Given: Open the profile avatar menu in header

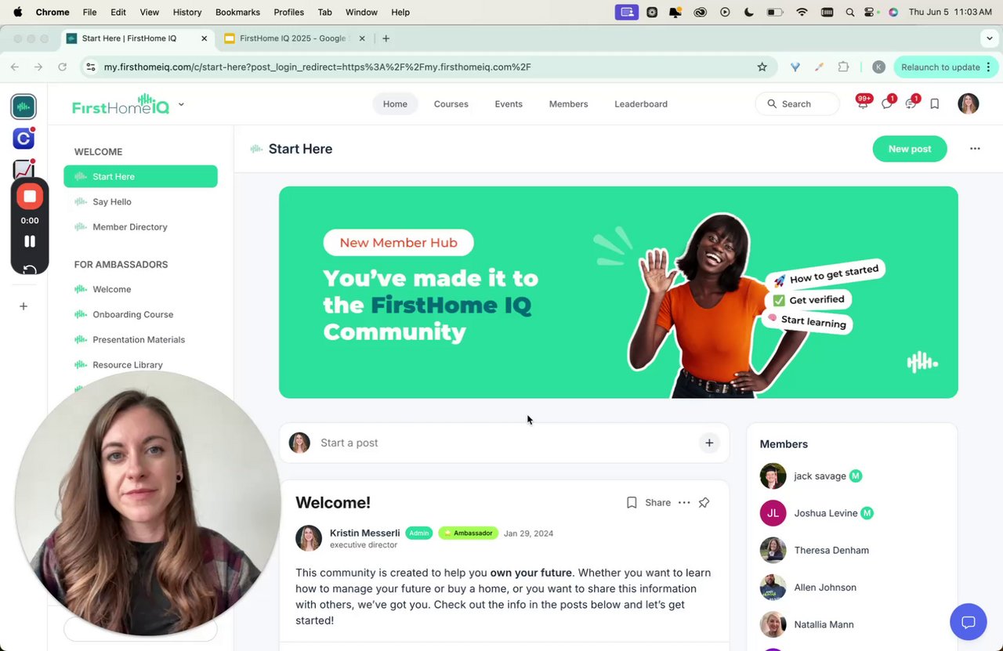Looking at the screenshot, I should (969, 103).
